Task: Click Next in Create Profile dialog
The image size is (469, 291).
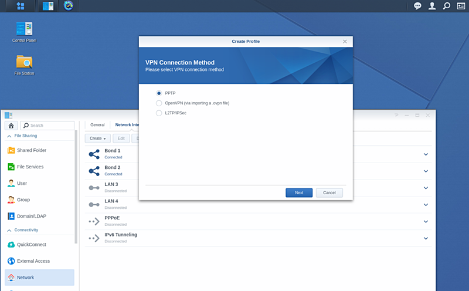Action: 299,193
